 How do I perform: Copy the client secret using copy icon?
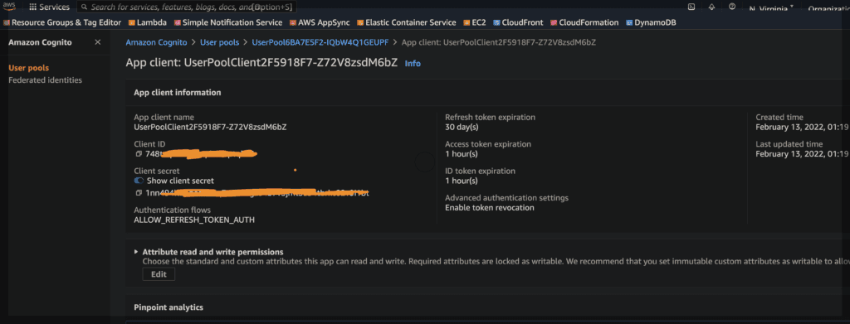click(x=139, y=193)
